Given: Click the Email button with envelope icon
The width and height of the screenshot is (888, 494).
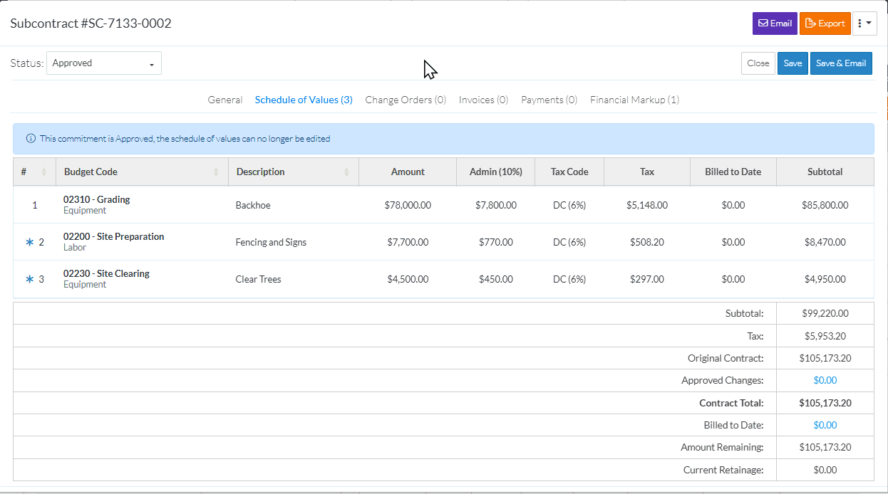Looking at the screenshot, I should (x=775, y=23).
